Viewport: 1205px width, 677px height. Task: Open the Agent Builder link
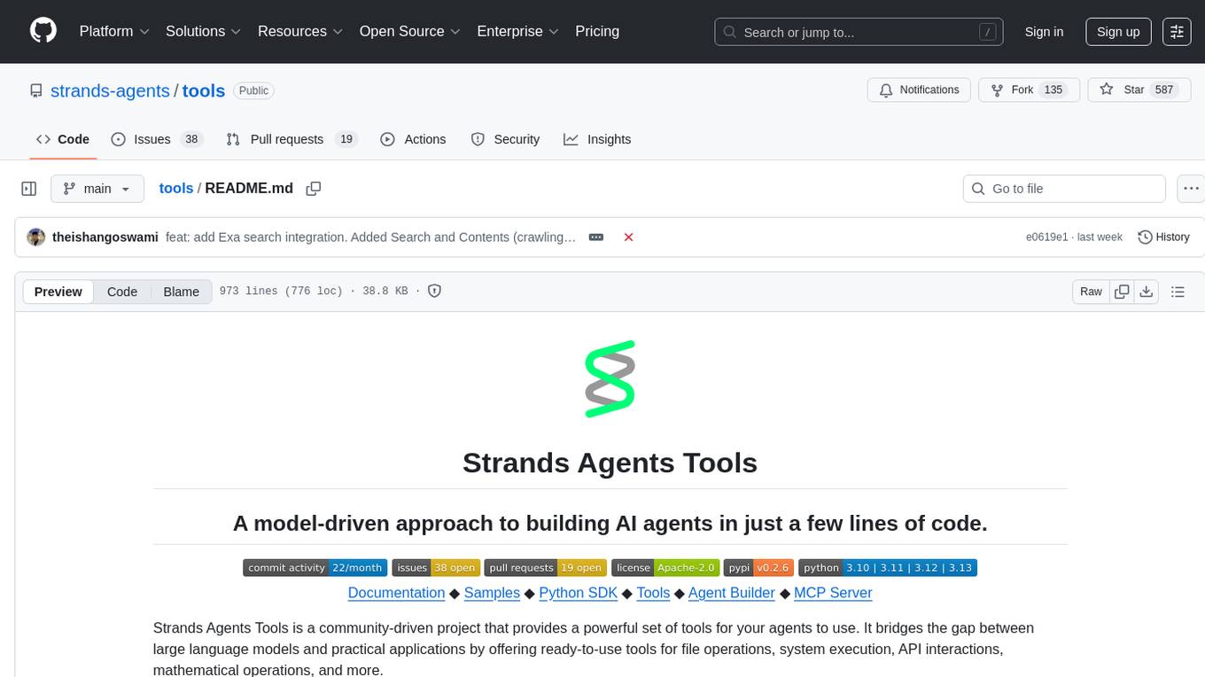[732, 593]
